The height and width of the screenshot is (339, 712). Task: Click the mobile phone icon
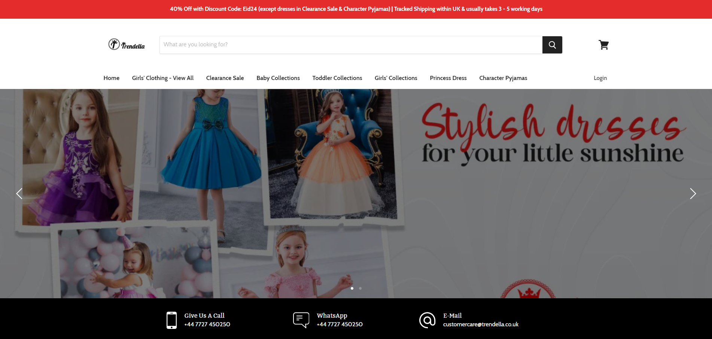point(171,320)
